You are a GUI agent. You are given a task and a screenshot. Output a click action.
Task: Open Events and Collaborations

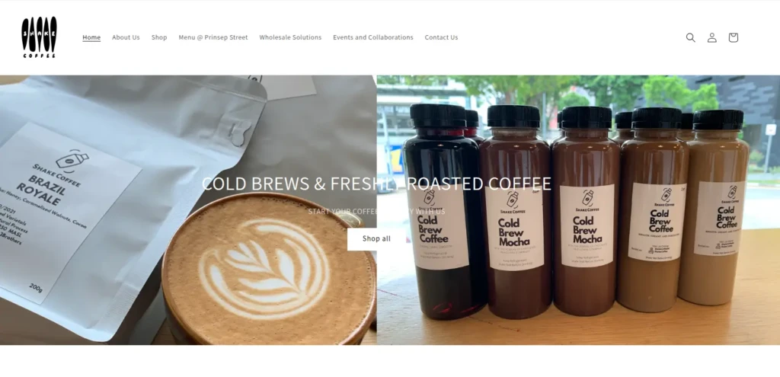point(373,37)
